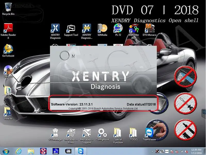Launch the ConfigAssist gear shortcut
The image size is (206, 155).
tap(102, 135)
